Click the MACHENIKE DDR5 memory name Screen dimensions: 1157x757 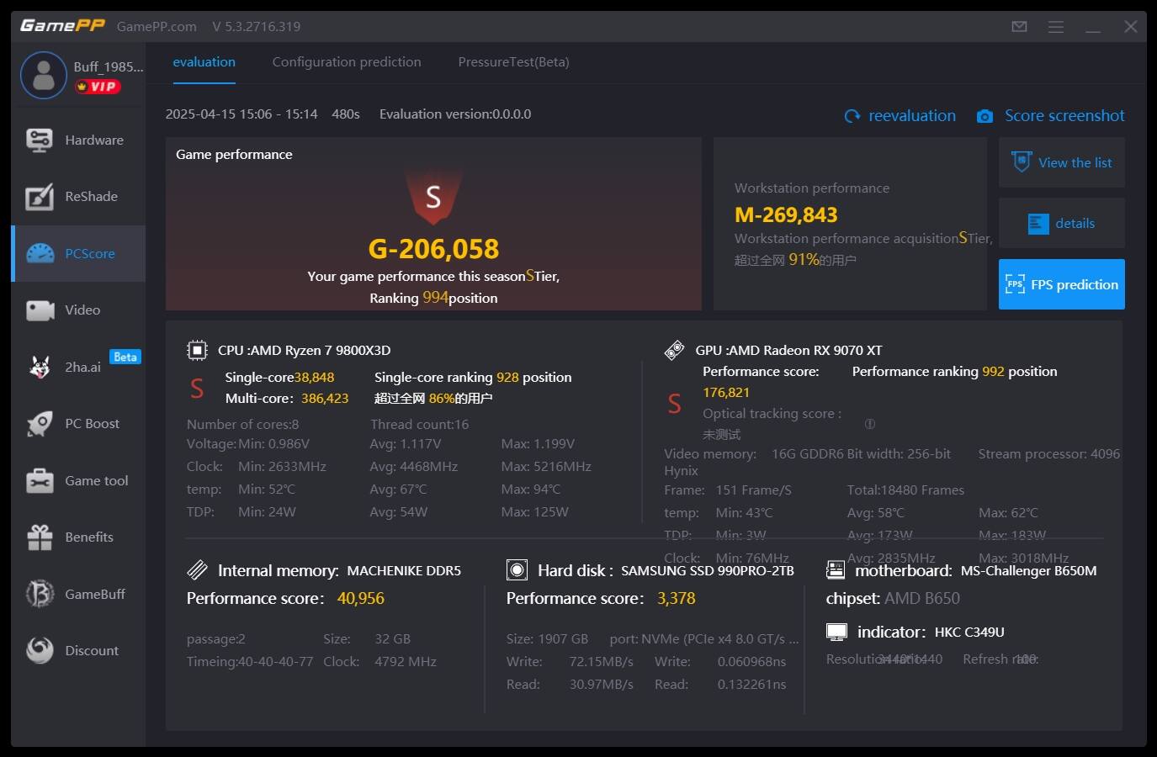404,571
